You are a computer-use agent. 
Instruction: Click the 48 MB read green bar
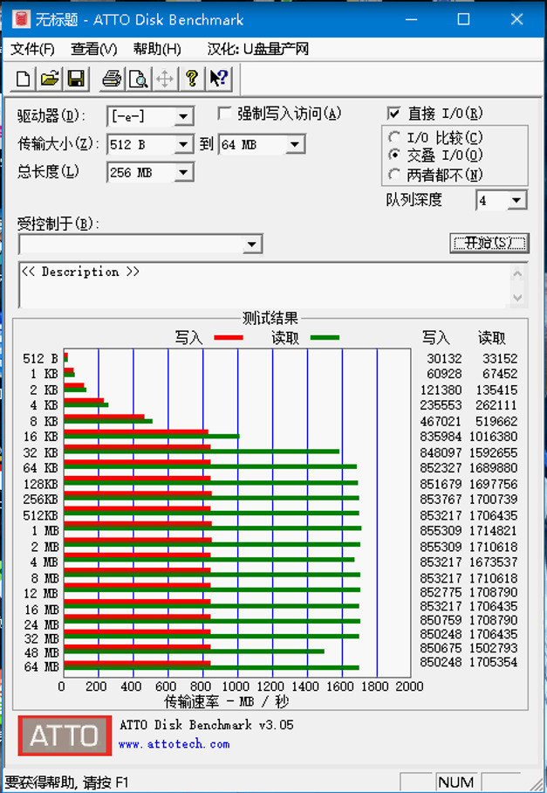click(194, 652)
